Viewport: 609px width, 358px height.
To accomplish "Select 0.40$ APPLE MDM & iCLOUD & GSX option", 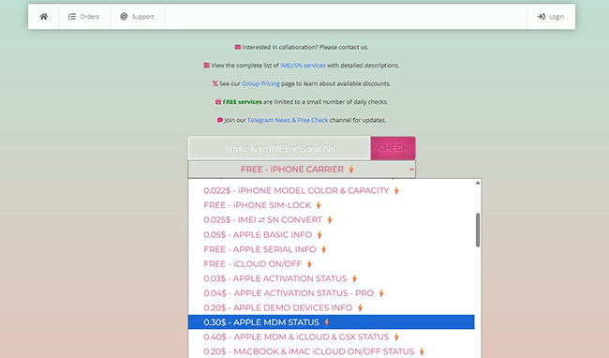I will click(x=332, y=336).
